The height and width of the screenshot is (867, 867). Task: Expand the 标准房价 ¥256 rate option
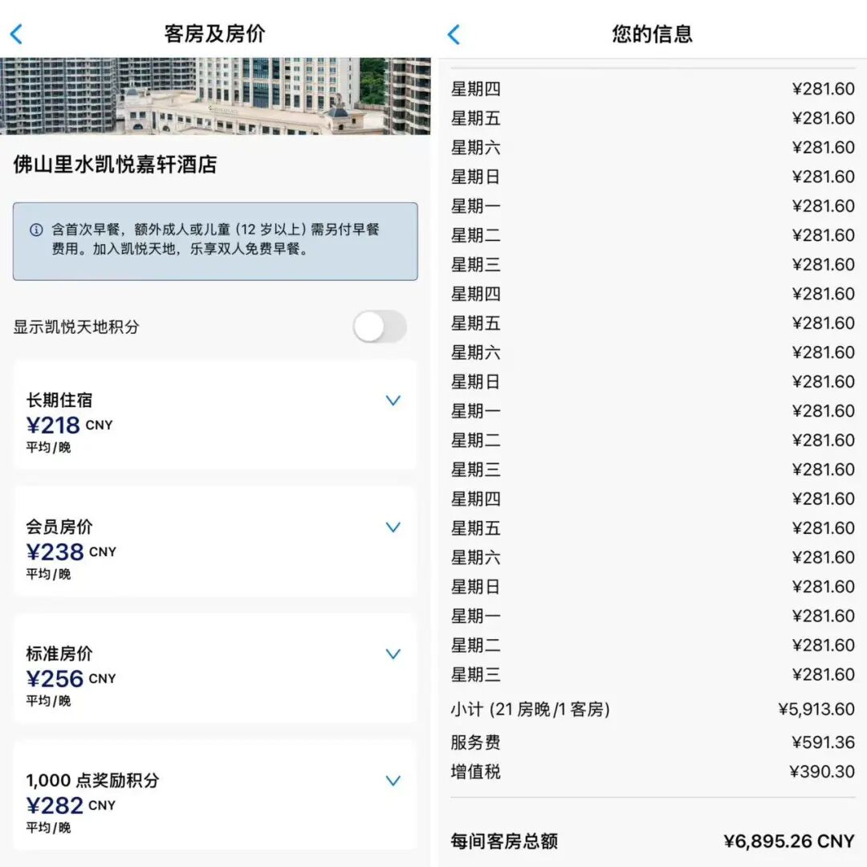(213, 670)
